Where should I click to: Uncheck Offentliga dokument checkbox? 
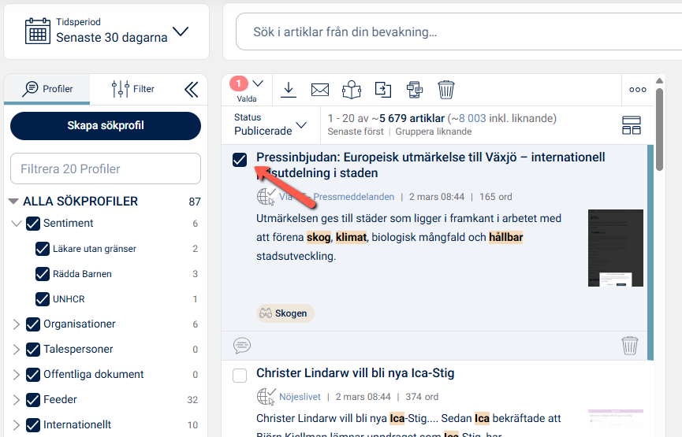click(x=33, y=375)
